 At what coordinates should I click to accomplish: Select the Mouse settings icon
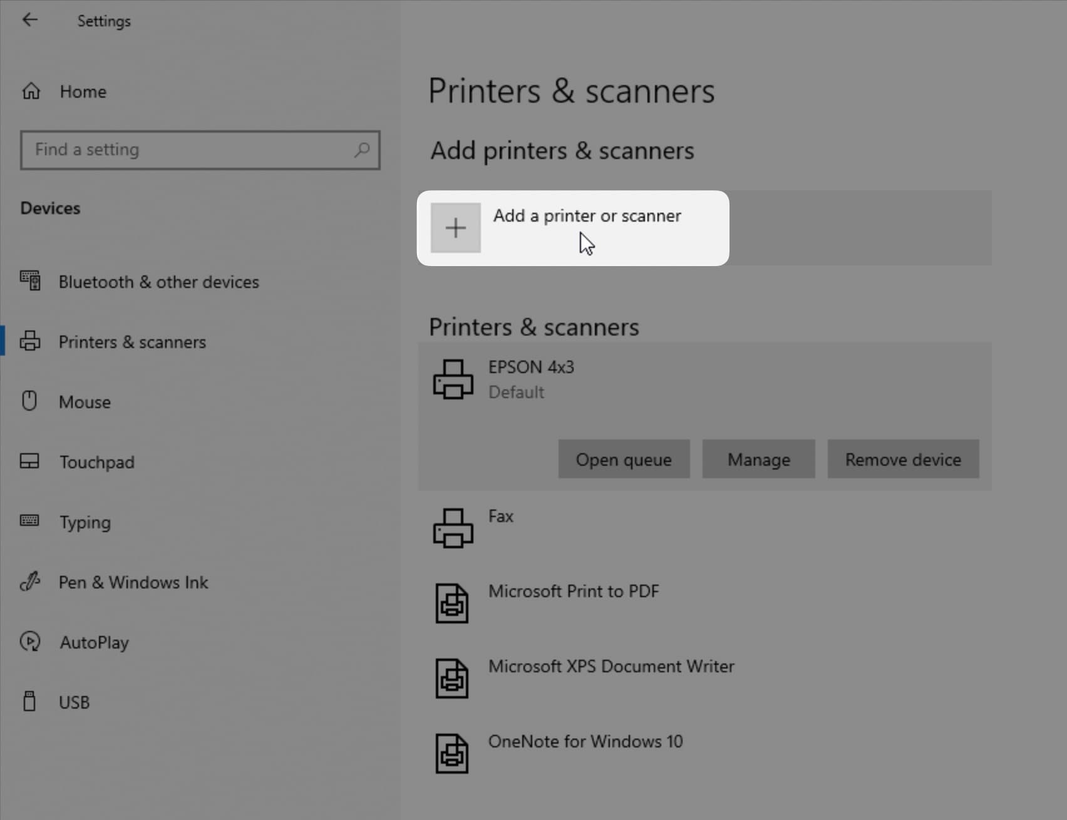29,401
